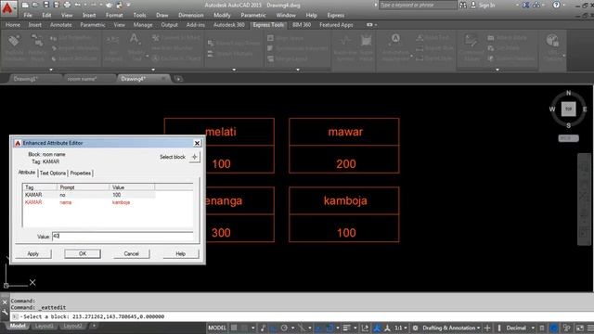Click the command line close X icon
This screenshot has width=594, height=334.
click(5, 302)
